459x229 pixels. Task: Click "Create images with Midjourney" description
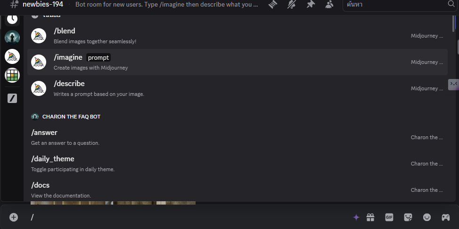91,68
